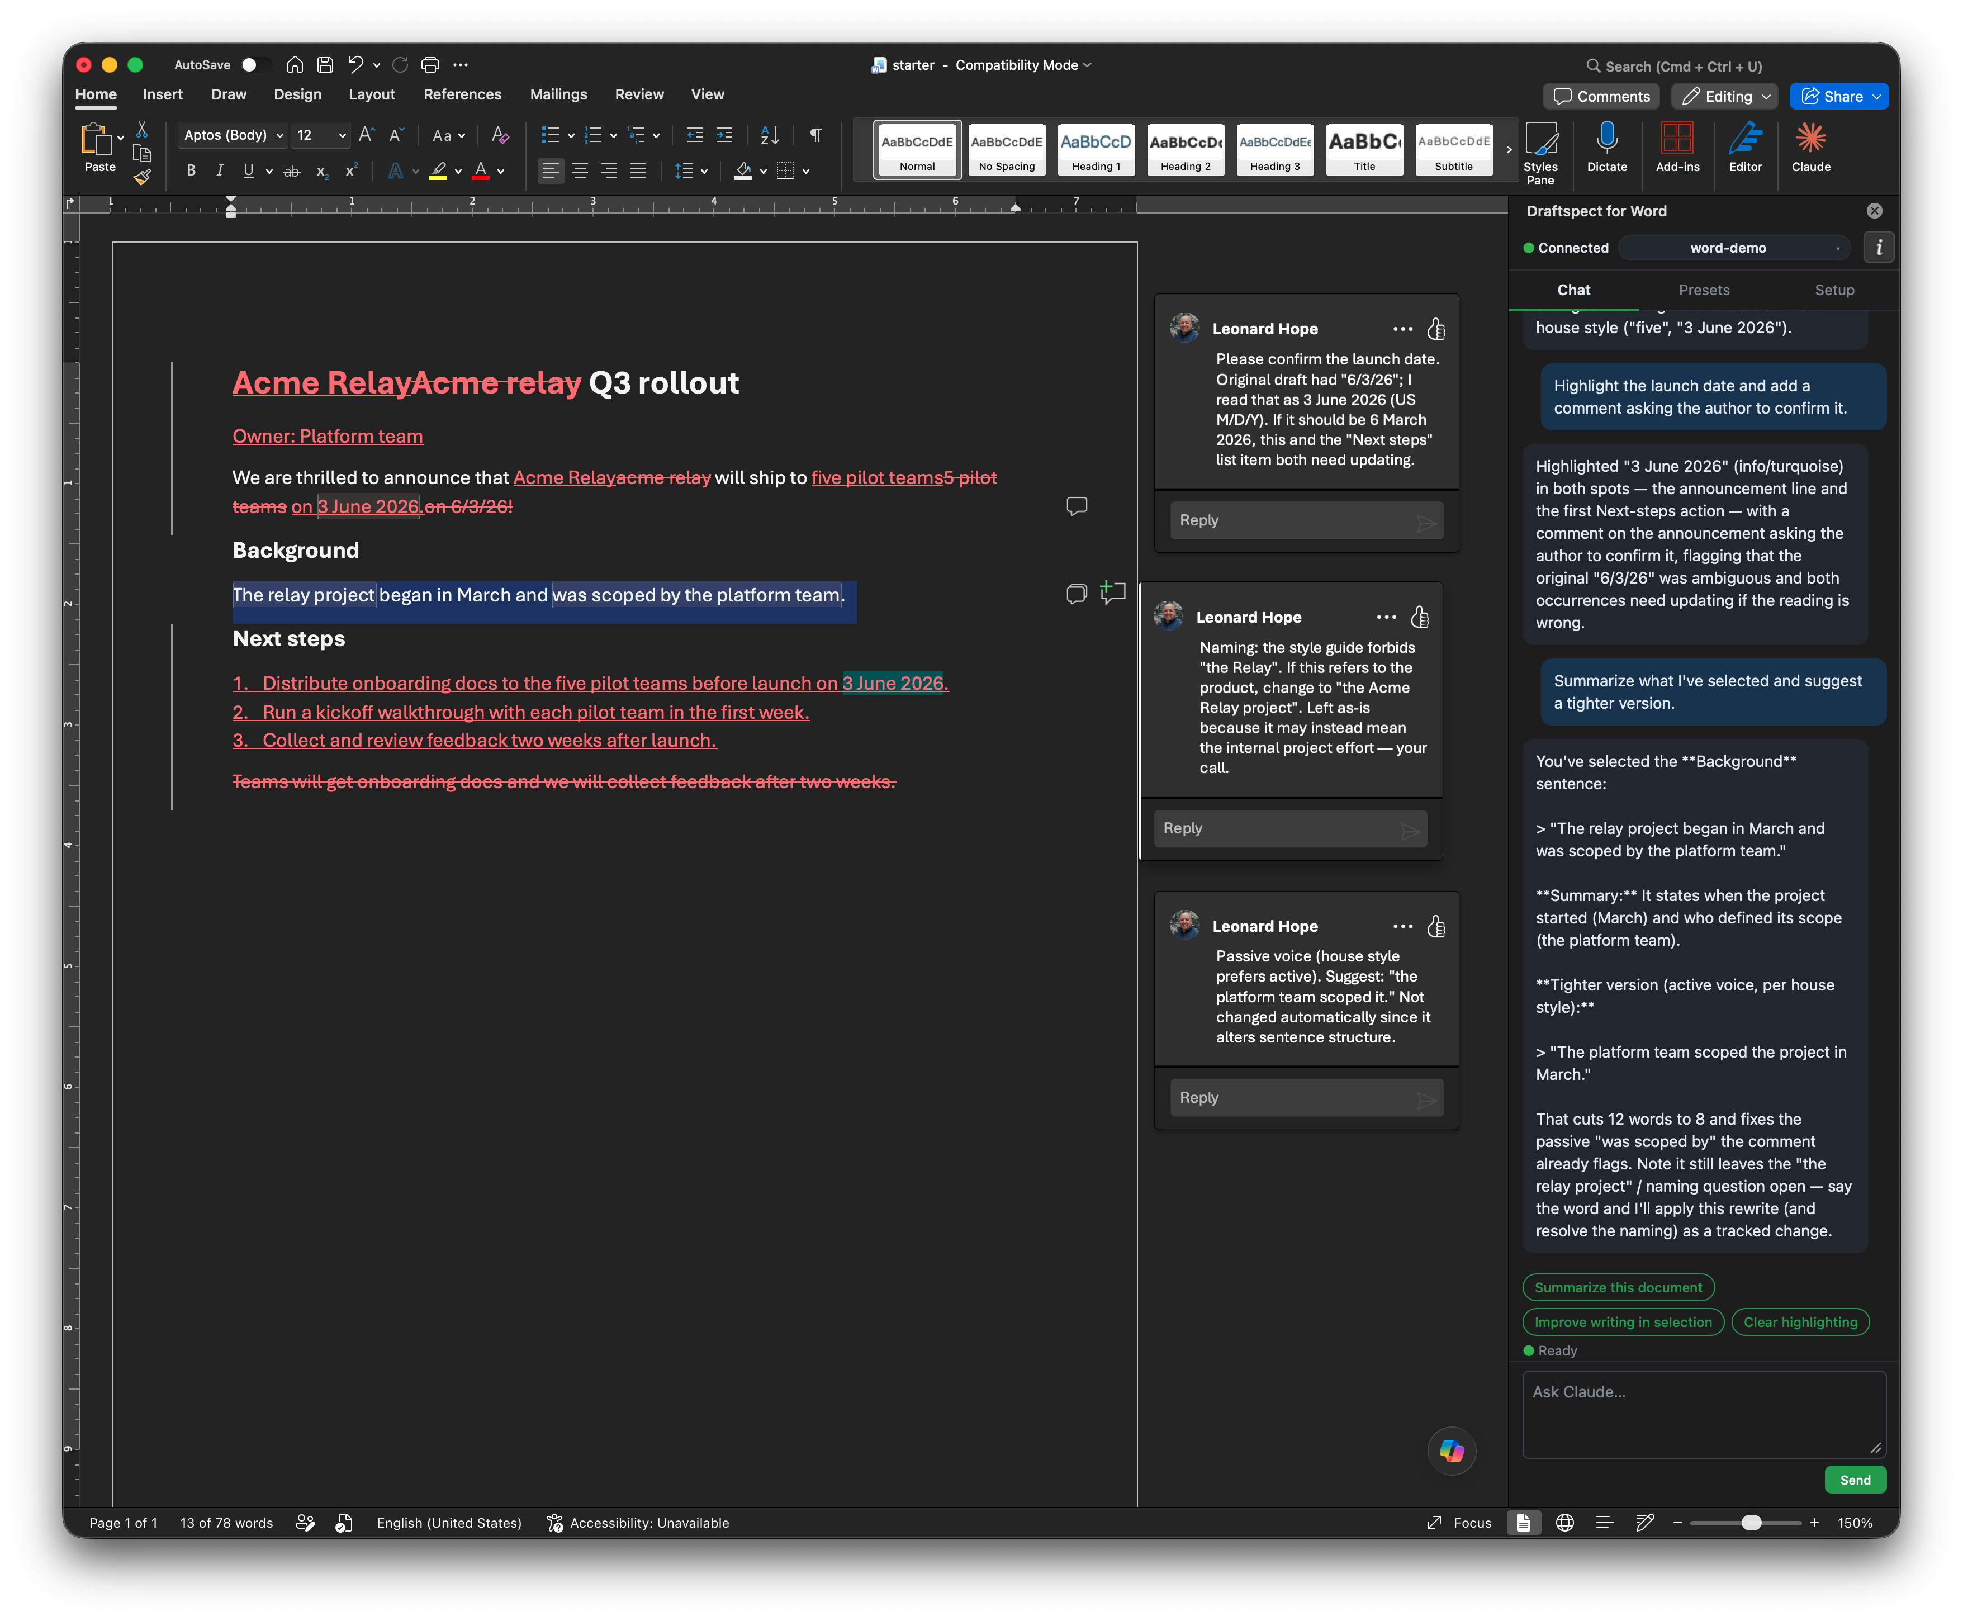Click Improve writing in selection suggestion
This screenshot has height=1621, width=1963.
1622,1321
